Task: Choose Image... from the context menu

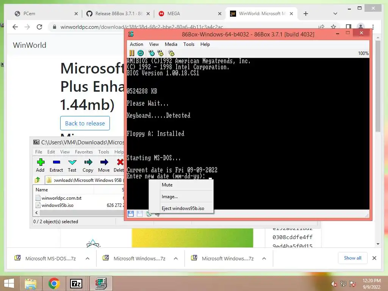Action: point(181,197)
